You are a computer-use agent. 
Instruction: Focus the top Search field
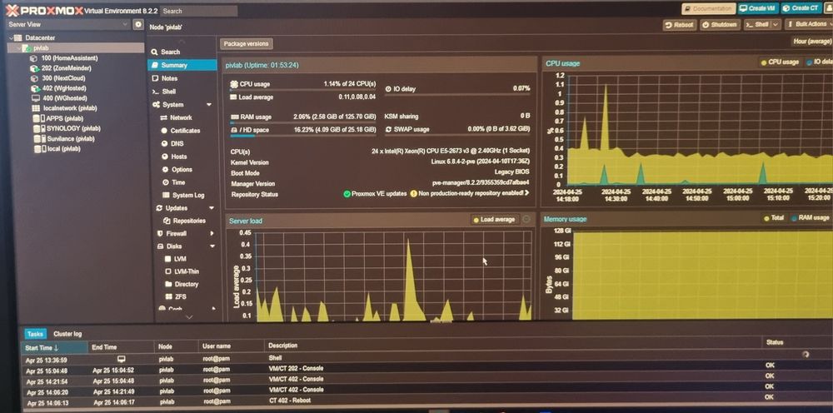199,11
